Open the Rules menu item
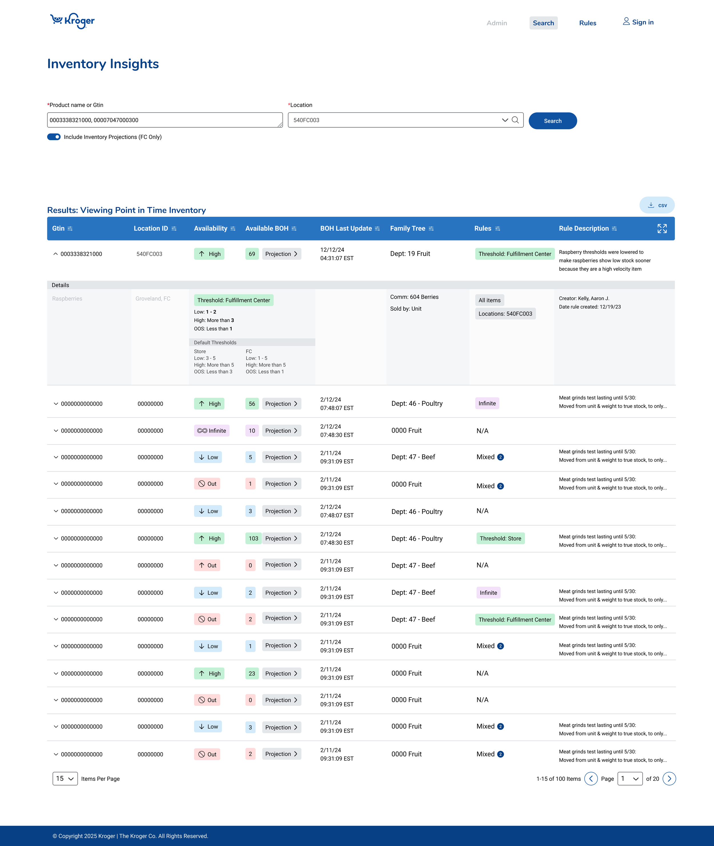 pyautogui.click(x=587, y=23)
